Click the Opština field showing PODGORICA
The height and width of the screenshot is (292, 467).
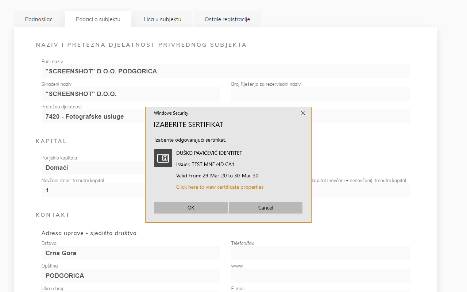tap(130, 276)
